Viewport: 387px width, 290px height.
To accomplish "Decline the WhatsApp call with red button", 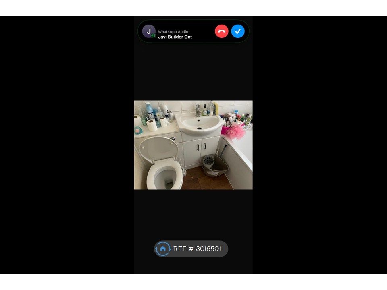I will [x=221, y=31].
